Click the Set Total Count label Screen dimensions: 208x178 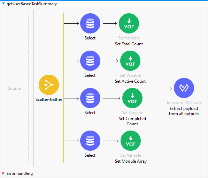click(129, 44)
